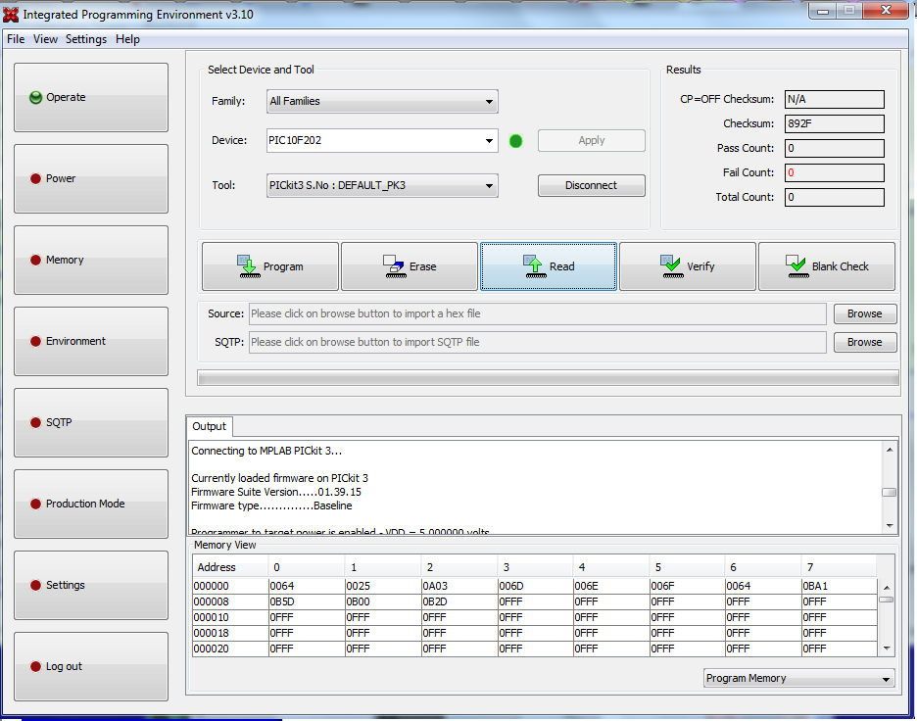Click the Read upload-arrow icon
Screen dimensions: 917x721
tap(534, 266)
